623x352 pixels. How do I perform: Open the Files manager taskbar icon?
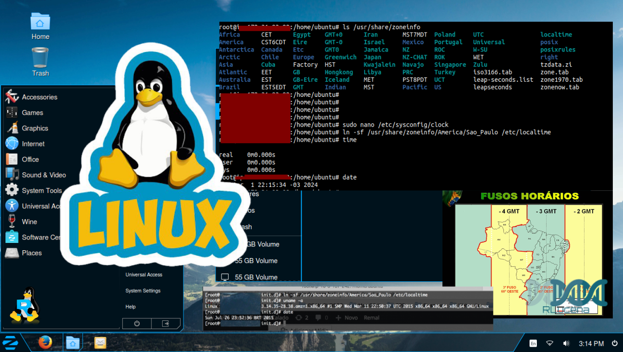tap(73, 343)
